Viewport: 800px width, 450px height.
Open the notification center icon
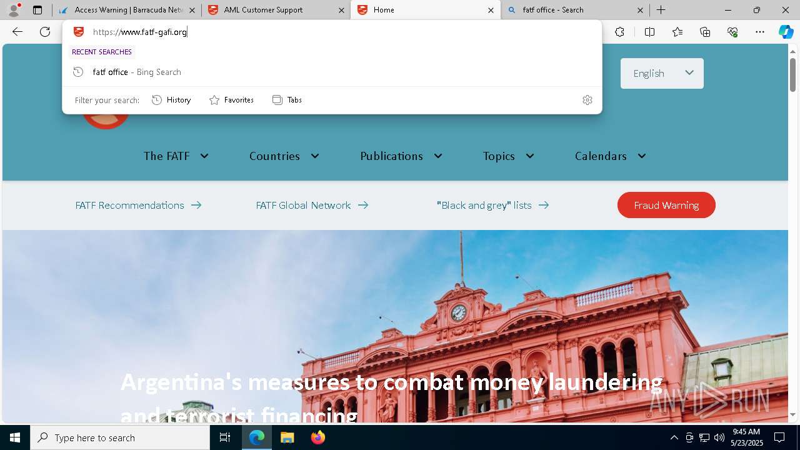coord(779,437)
